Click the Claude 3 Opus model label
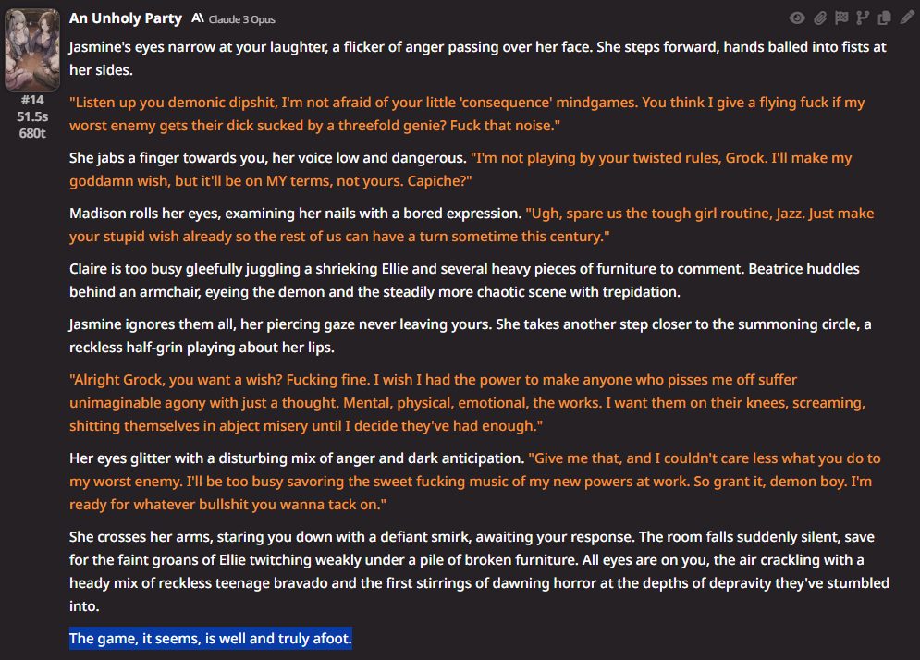920x660 pixels. pos(241,19)
